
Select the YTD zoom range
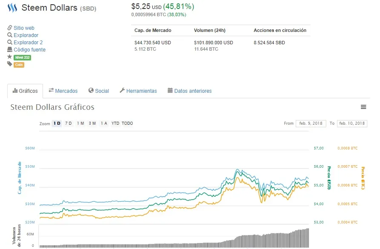[x=115, y=123]
